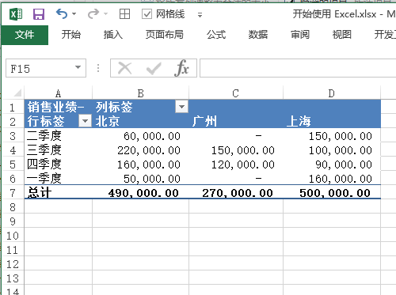Redo the last undone action

click(x=93, y=14)
